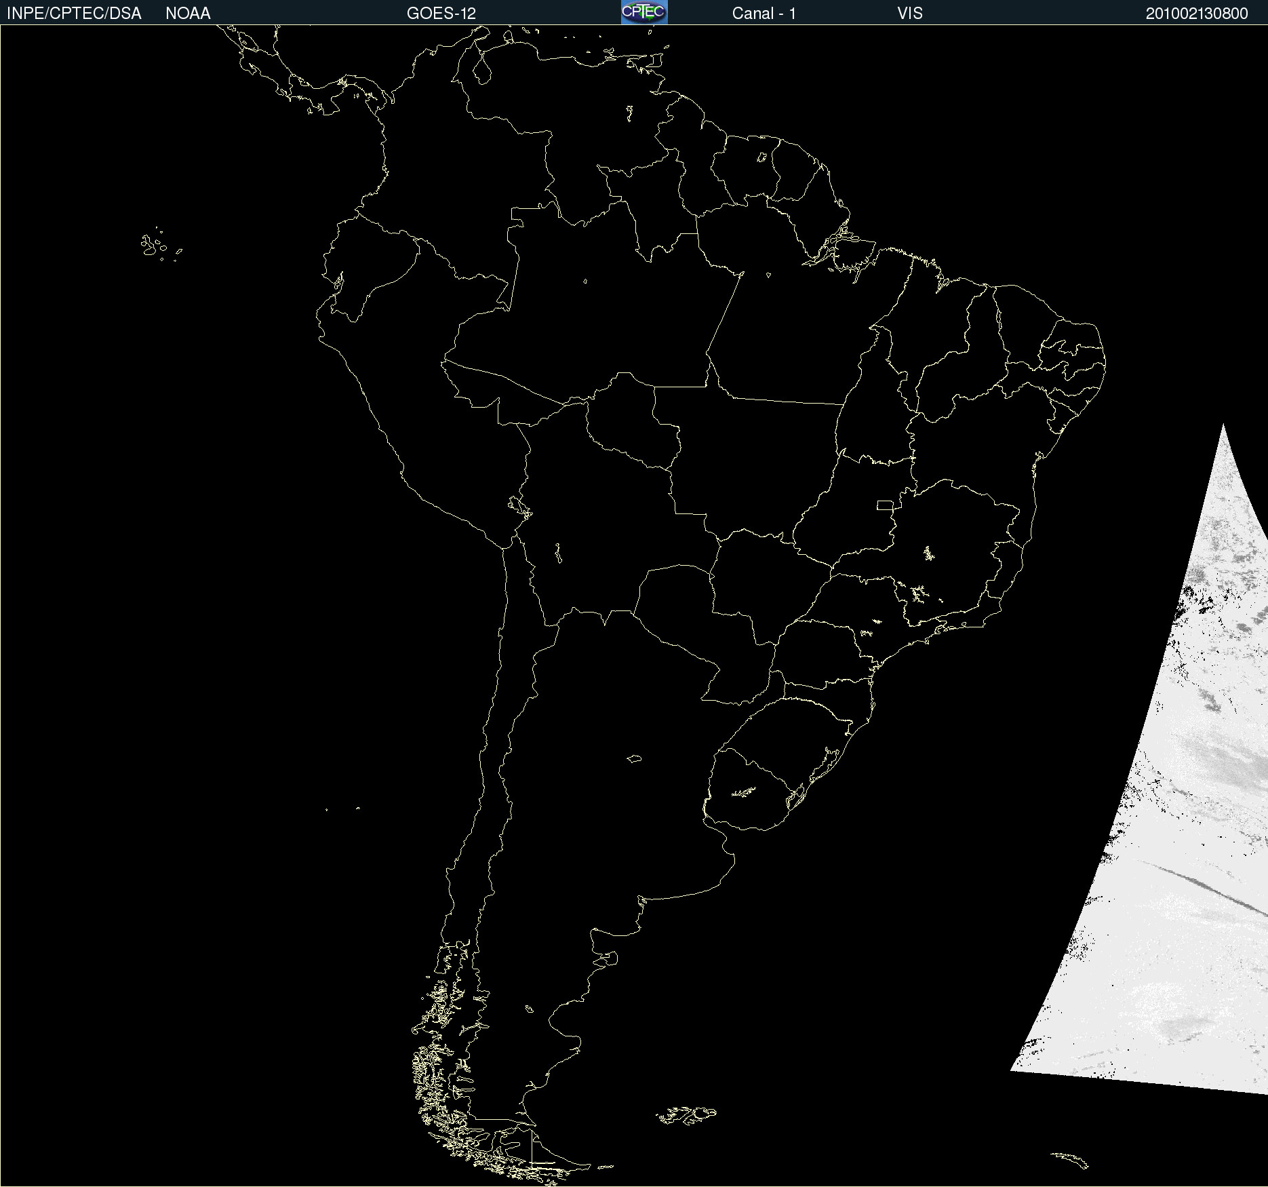Click the 201002130800 timestamp
The height and width of the screenshot is (1187, 1268).
pos(1197,14)
